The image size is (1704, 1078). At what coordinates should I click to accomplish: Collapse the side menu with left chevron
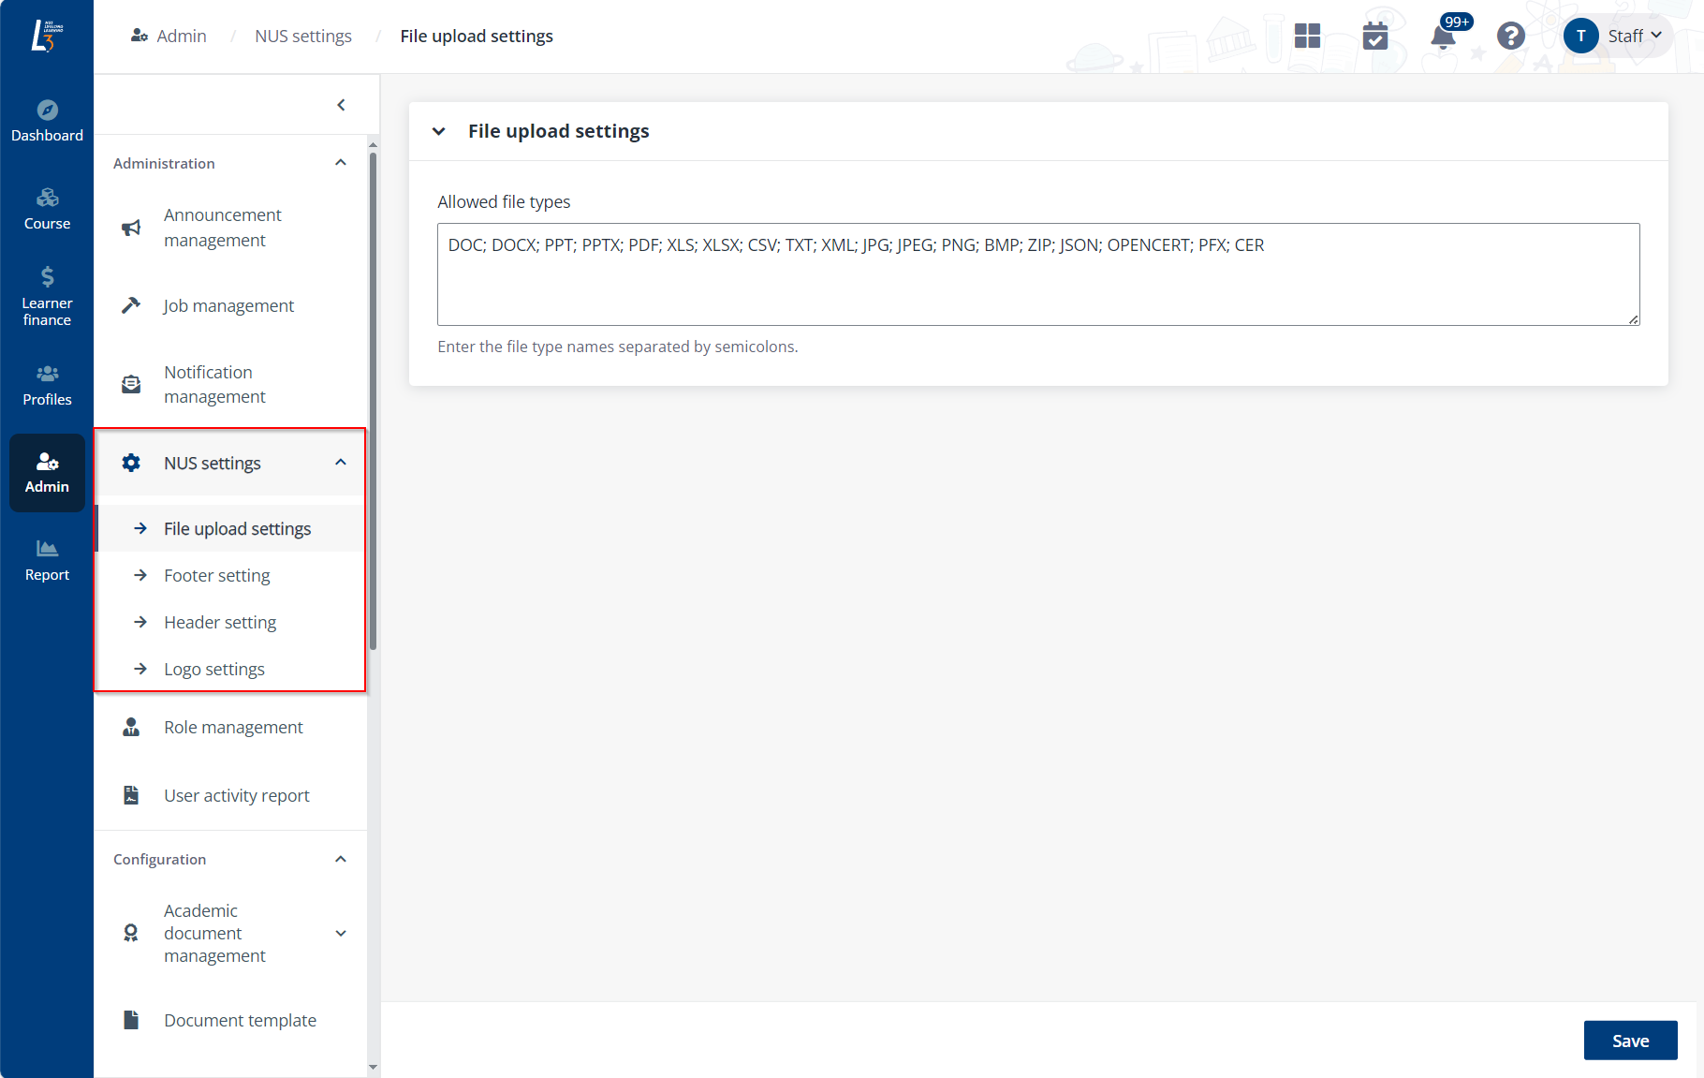pyautogui.click(x=341, y=105)
